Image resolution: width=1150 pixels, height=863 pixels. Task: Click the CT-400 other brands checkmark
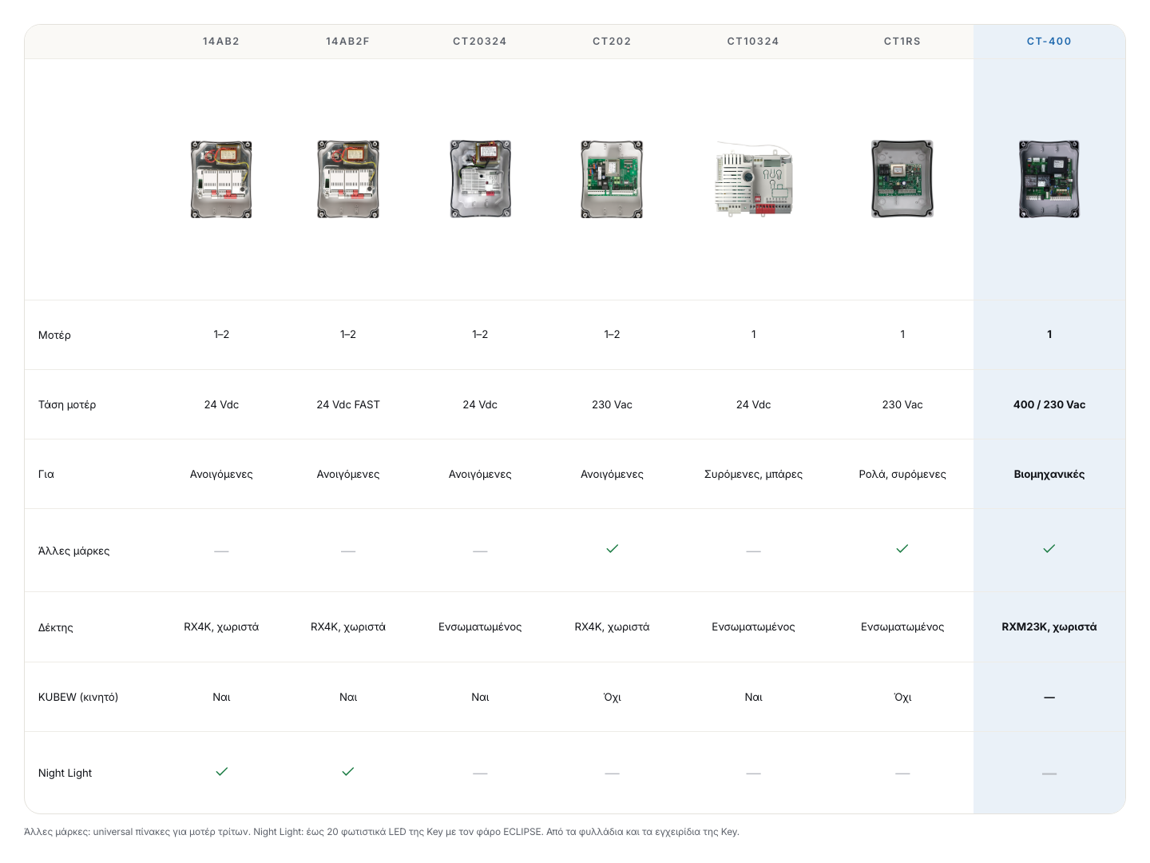pos(1049,549)
